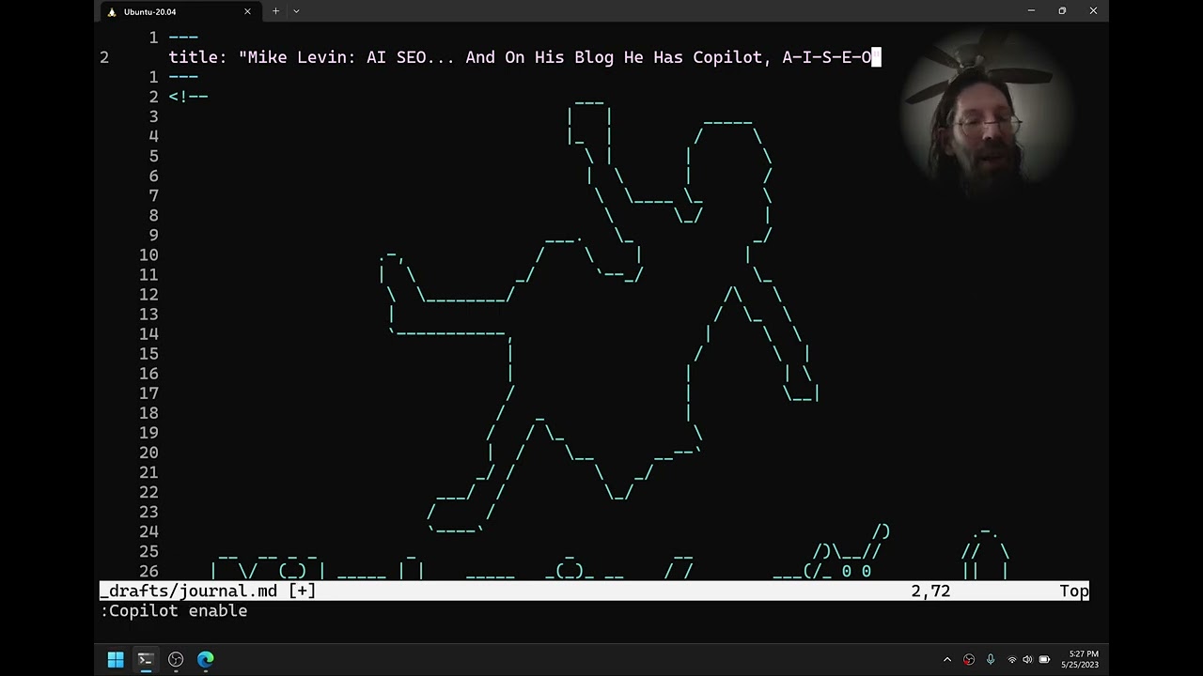
Task: Click line number 14 in the gutter
Action: (148, 334)
